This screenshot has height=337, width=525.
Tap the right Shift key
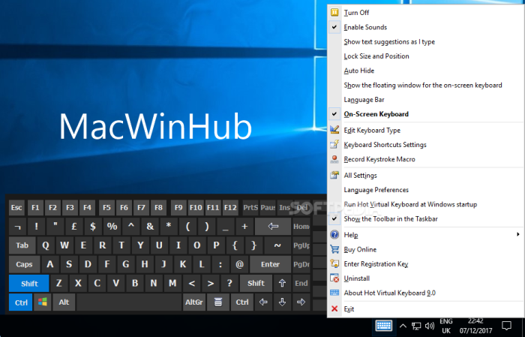256,284
